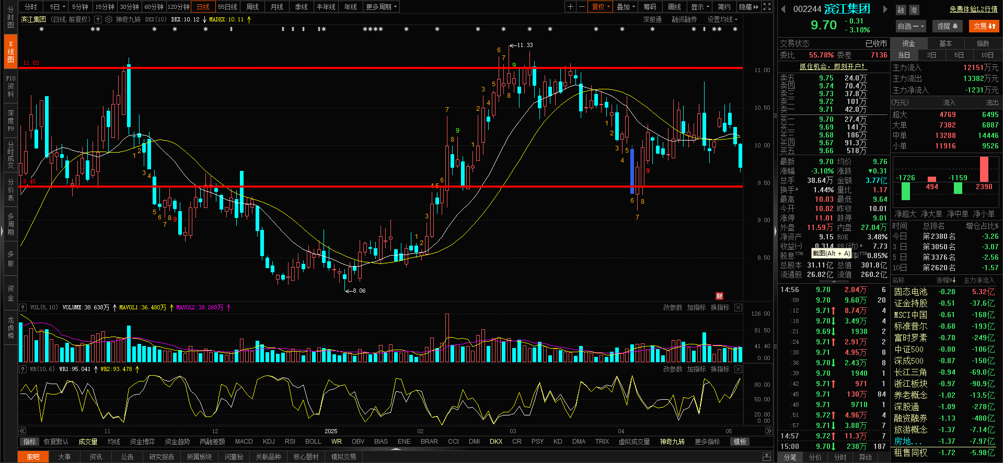Open 模板 template button
The width and height of the screenshot is (1003, 463).
[x=740, y=442]
